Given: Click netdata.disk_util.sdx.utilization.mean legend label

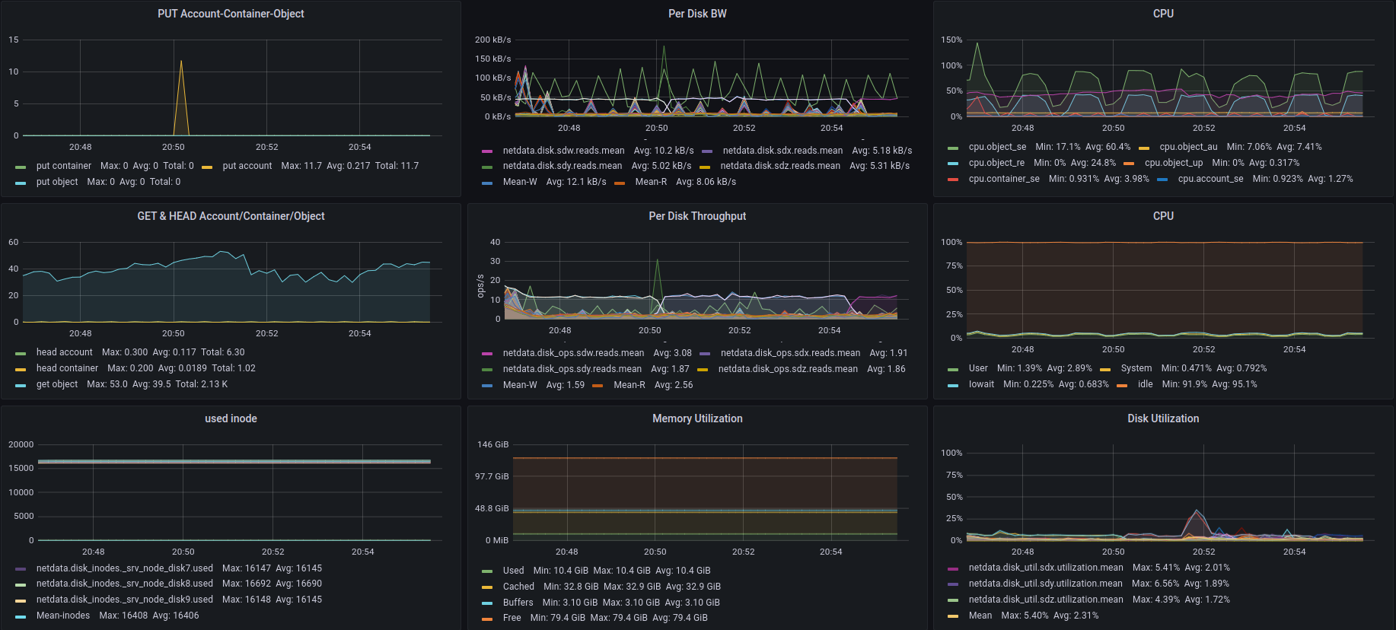Looking at the screenshot, I should pos(1045,568).
